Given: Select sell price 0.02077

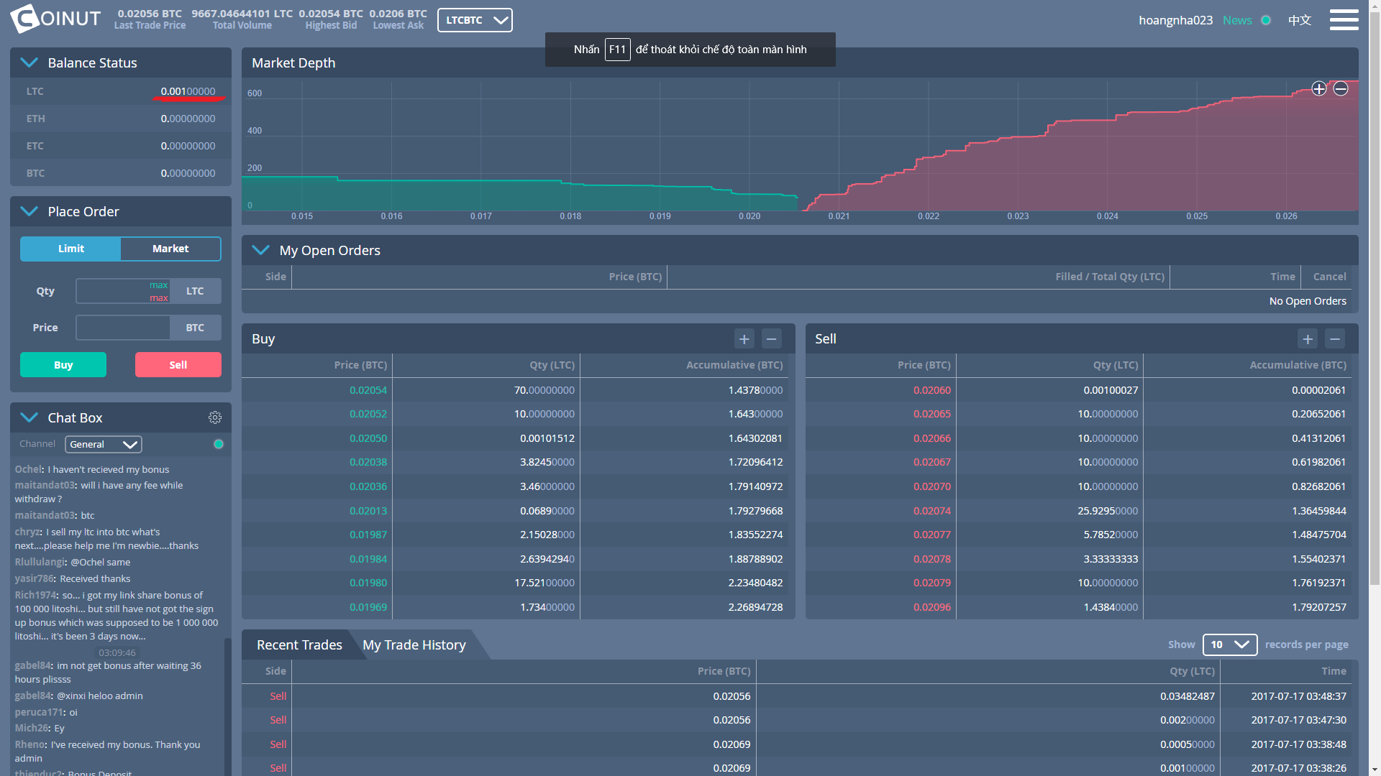Looking at the screenshot, I should click(932, 535).
